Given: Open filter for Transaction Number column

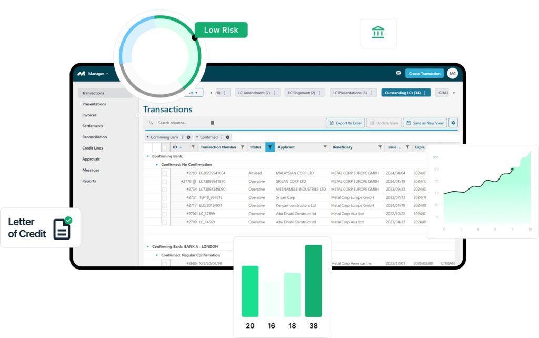Looking at the screenshot, I should (x=243, y=147).
